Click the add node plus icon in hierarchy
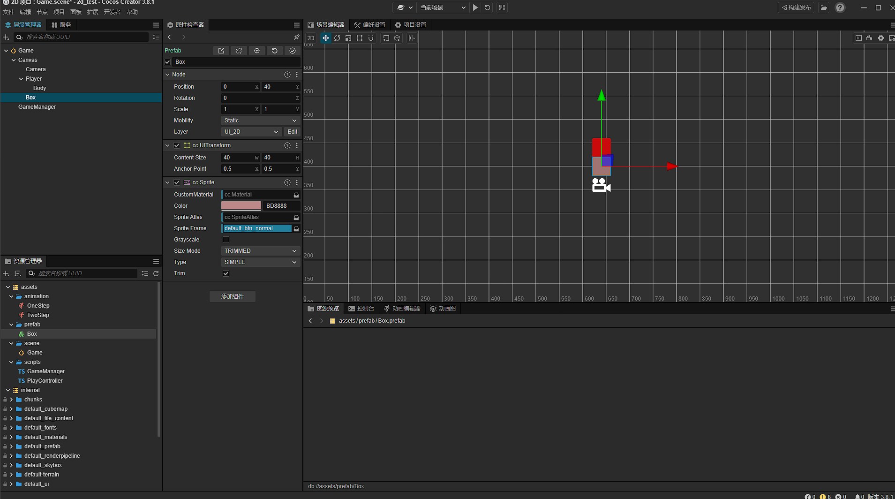The height and width of the screenshot is (499, 895). [6, 37]
